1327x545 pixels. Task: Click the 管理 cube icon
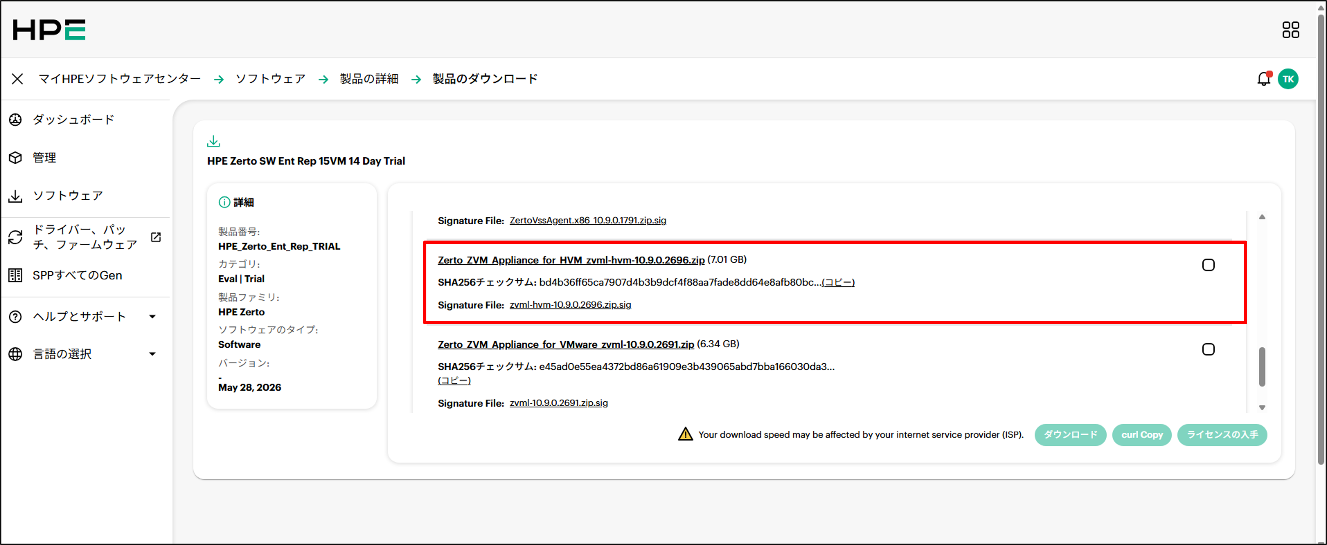15,158
